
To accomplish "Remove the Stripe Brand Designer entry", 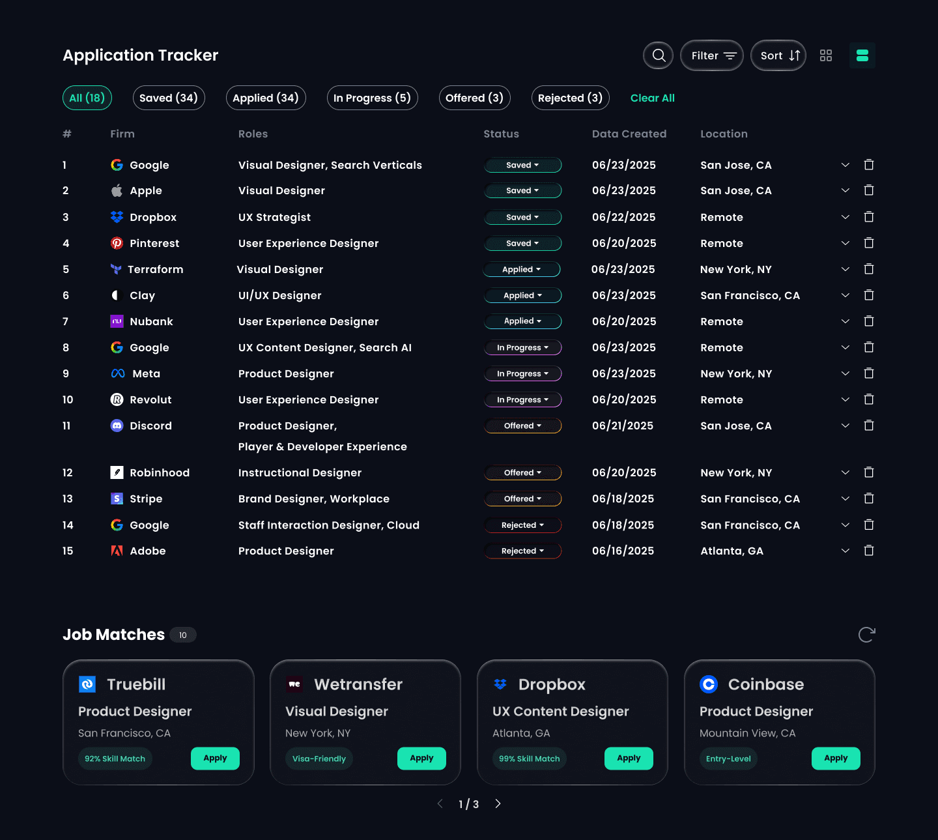I will click(868, 499).
